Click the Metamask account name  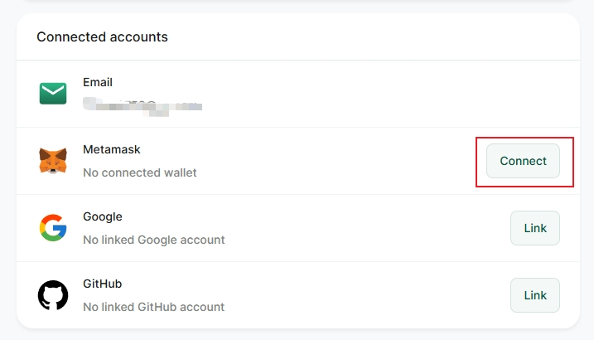coord(112,149)
